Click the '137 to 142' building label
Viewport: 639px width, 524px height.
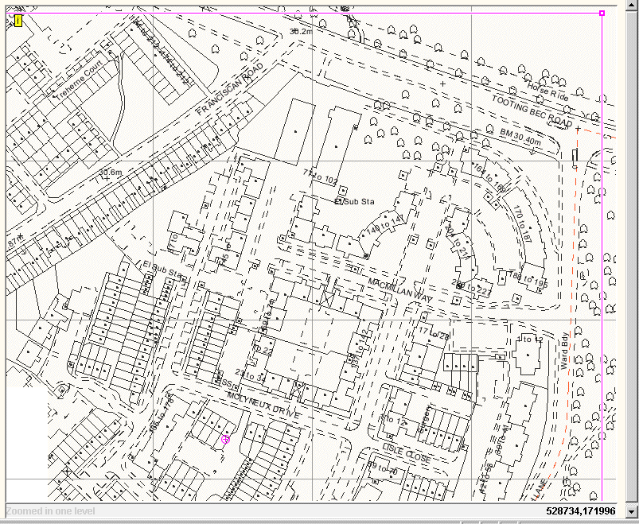tap(360, 348)
